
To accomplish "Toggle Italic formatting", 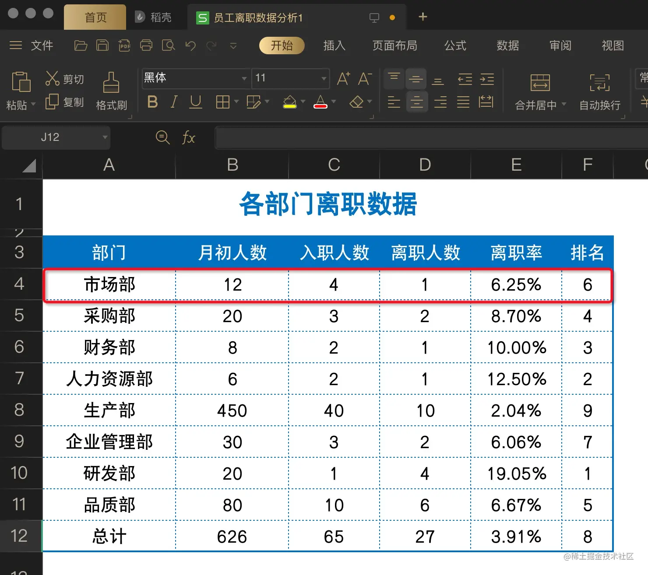I will 174,102.
